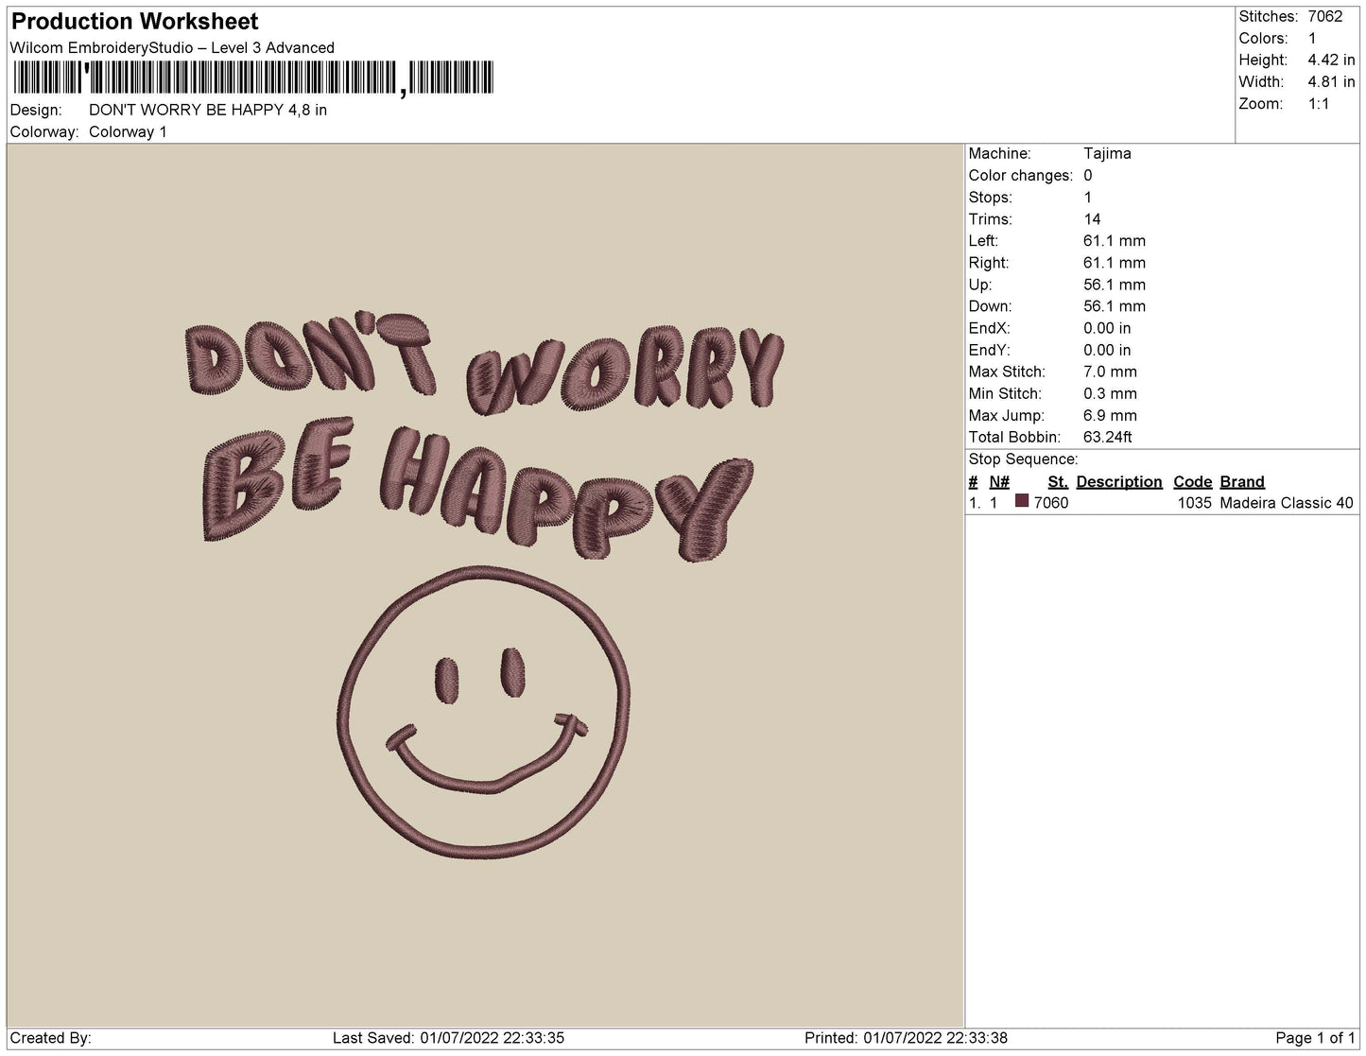Select the Min Stitch value 0.3 mm

1110,392
